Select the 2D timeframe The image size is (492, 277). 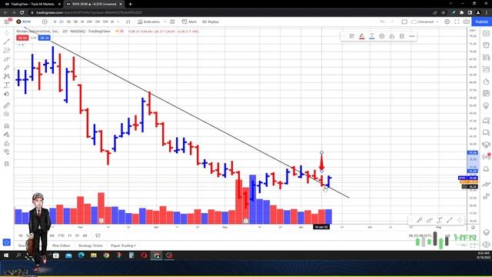pyautogui.click(x=61, y=22)
